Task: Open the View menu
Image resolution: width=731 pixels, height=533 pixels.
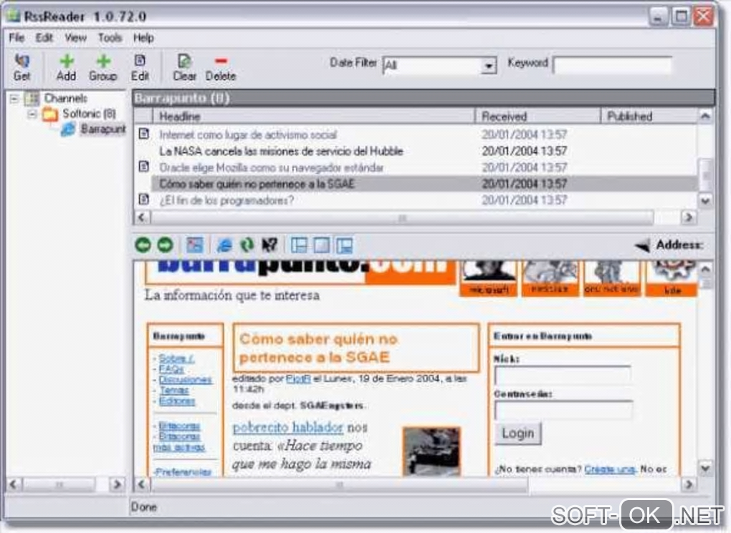Action: (x=75, y=38)
